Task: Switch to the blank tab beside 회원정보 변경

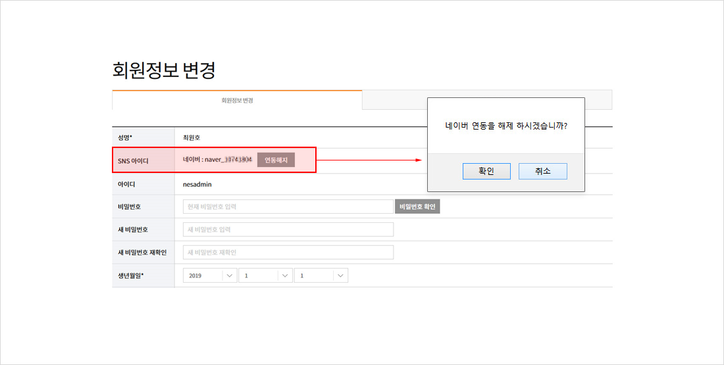Action: click(394, 101)
